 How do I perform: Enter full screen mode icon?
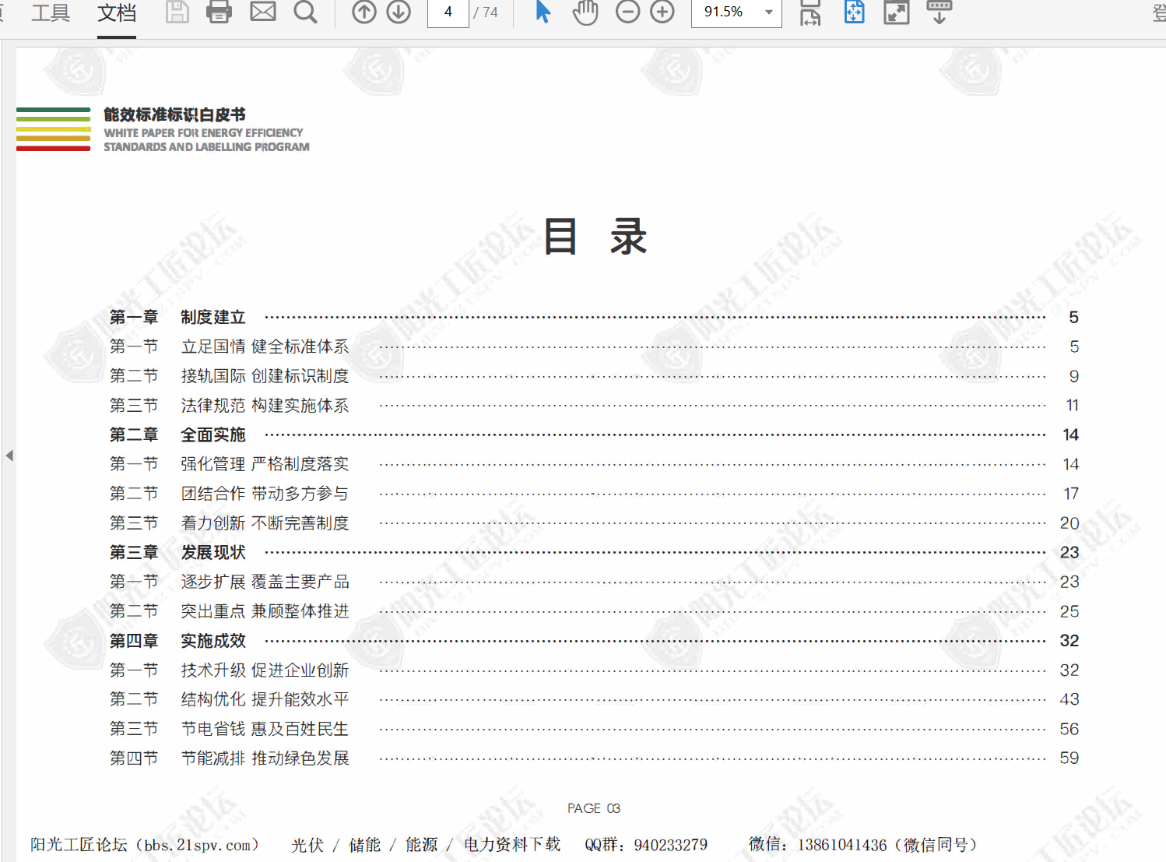click(897, 12)
